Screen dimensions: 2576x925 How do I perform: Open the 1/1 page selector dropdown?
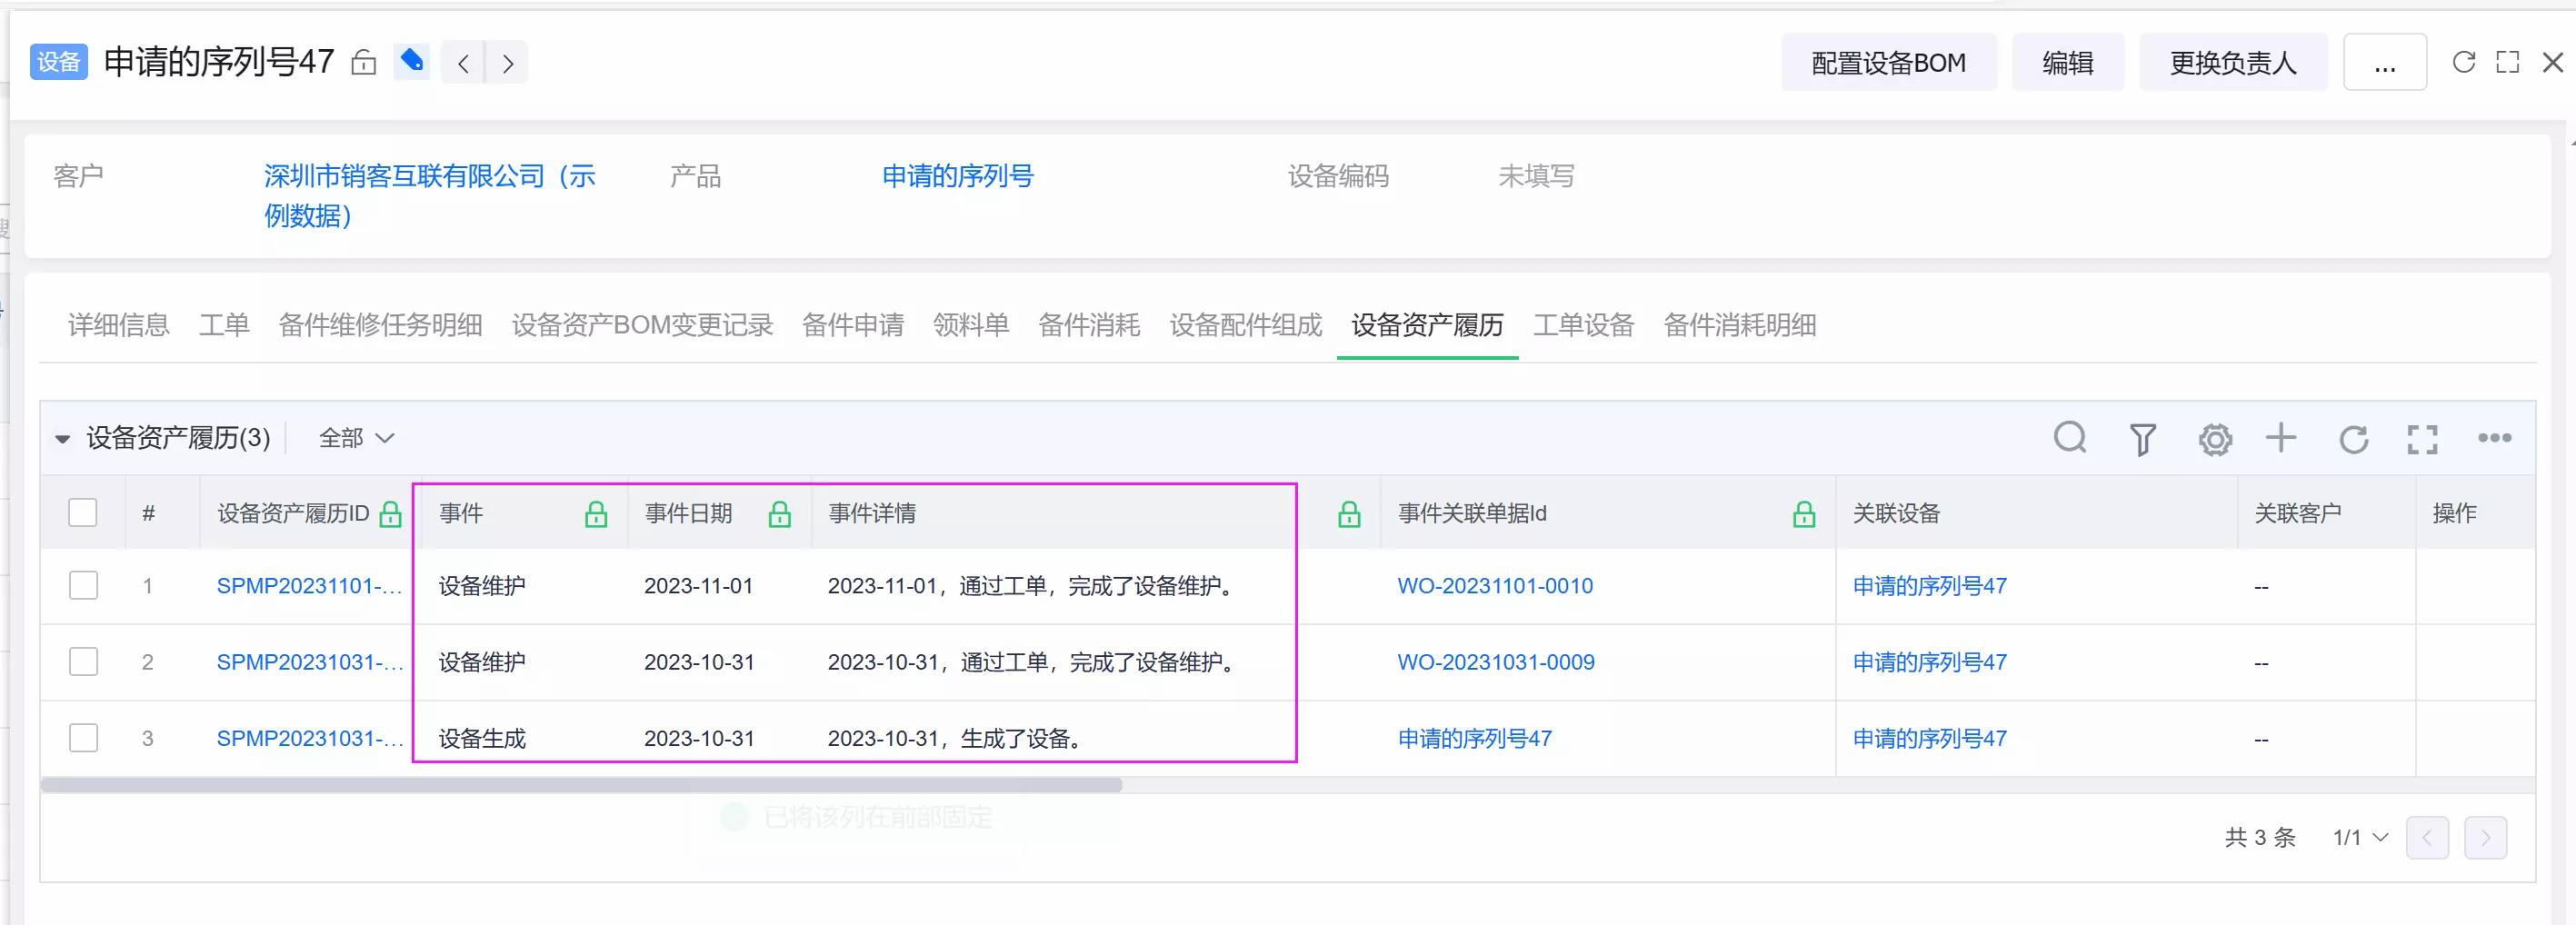point(2359,837)
